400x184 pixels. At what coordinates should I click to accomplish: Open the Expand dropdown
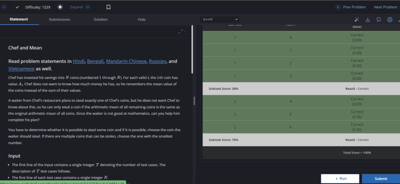click(x=80, y=7)
